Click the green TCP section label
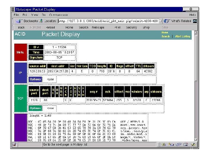 click(21, 98)
